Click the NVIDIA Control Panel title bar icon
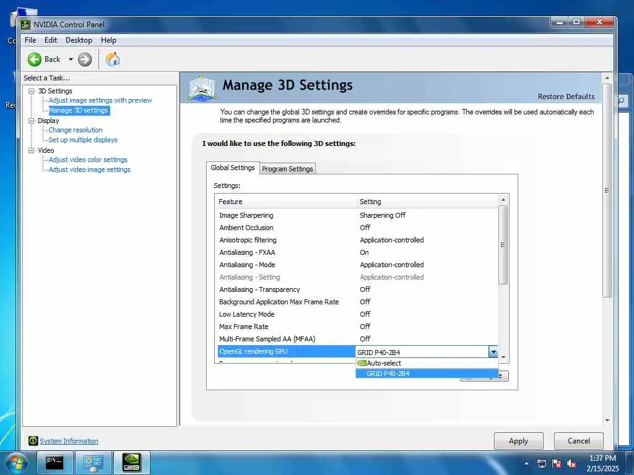The height and width of the screenshot is (475, 634). point(25,25)
